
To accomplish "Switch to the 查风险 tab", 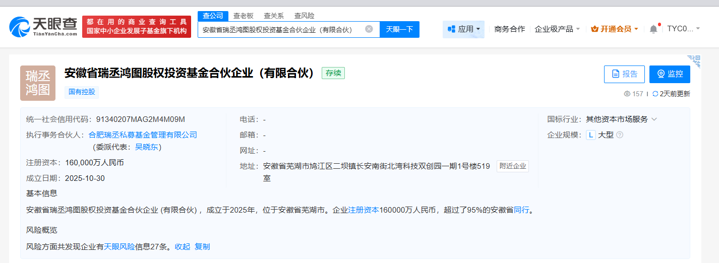I will (304, 16).
